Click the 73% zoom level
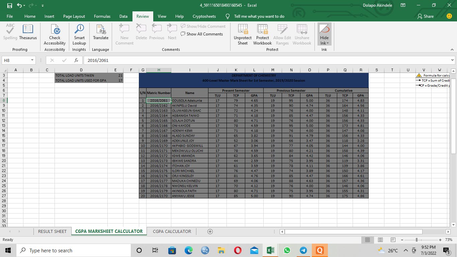This screenshot has width=457, height=257. [x=449, y=240]
